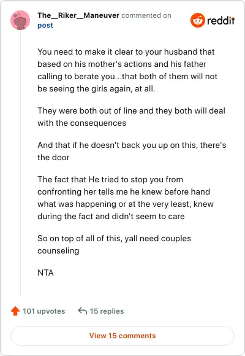Click the words 'couples counseling' in comment
Image resolution: width=245 pixels, height=356 pixels.
(x=114, y=244)
